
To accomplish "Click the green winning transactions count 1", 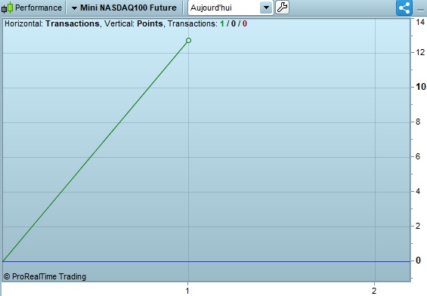I will point(222,23).
